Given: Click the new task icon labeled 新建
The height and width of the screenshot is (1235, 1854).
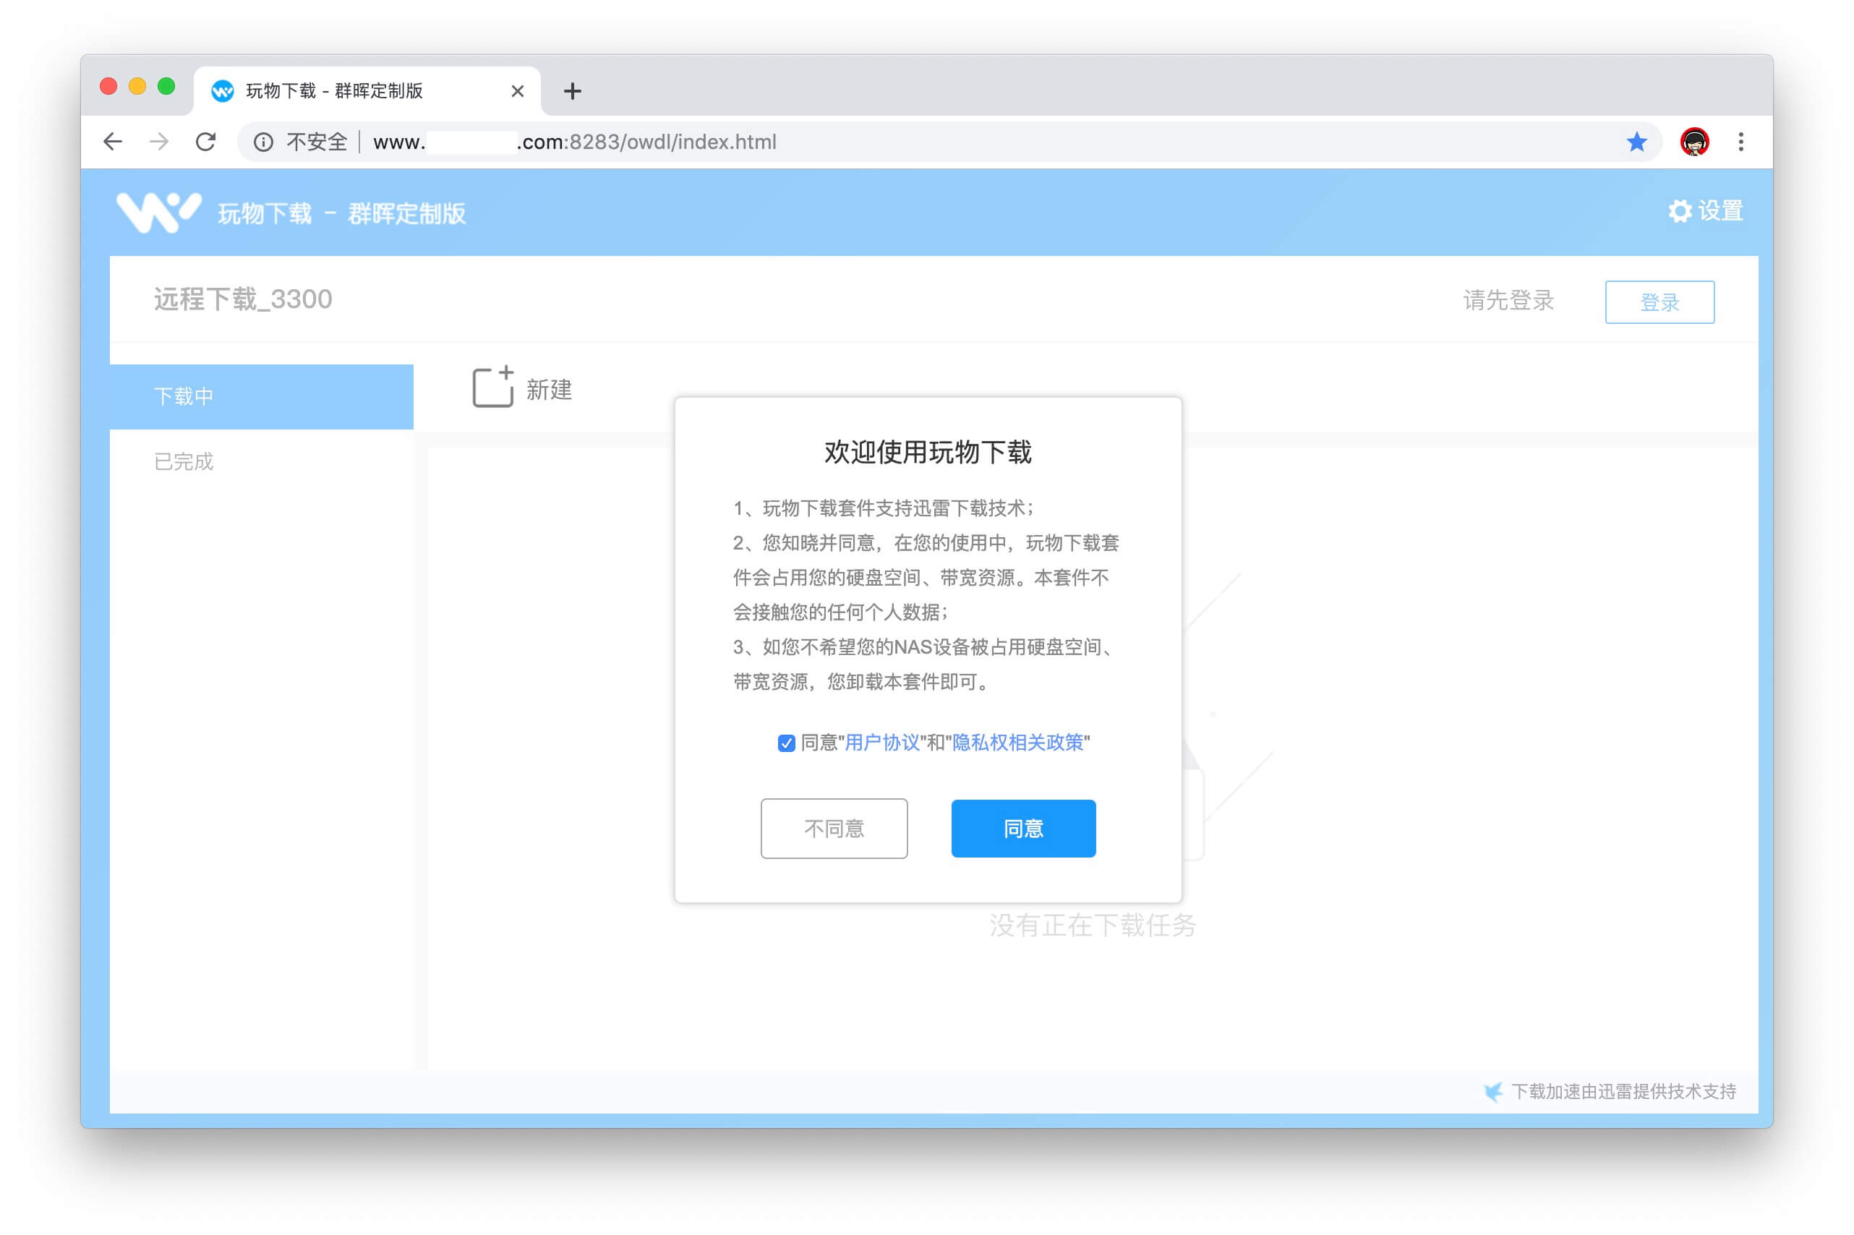Looking at the screenshot, I should click(x=493, y=387).
